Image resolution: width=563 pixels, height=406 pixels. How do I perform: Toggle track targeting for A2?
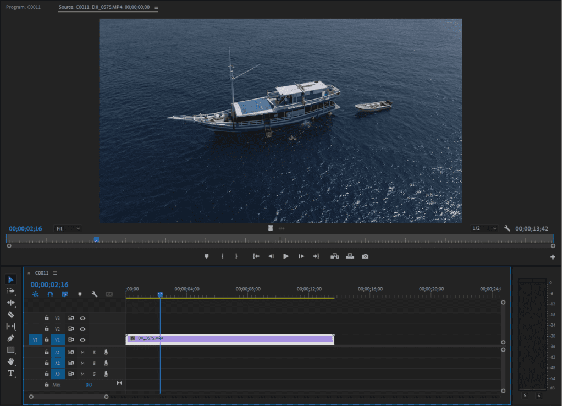click(57, 363)
